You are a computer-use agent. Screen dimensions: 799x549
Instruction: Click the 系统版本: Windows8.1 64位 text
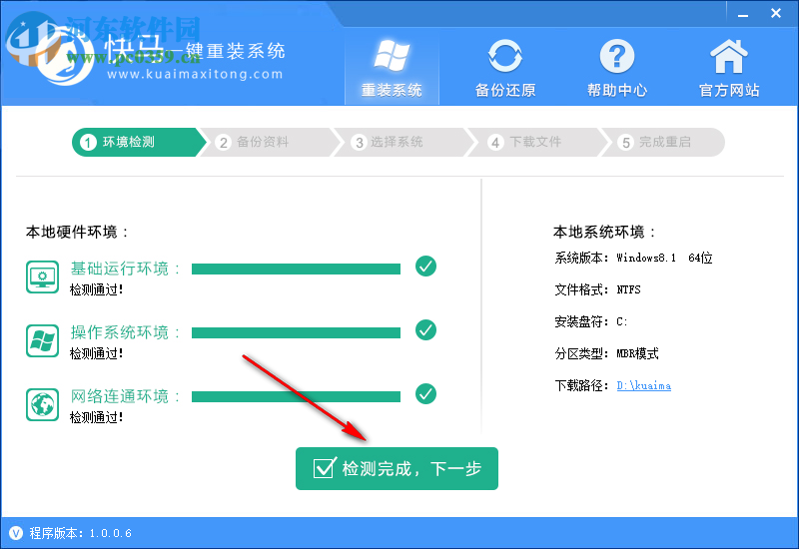coord(633,258)
